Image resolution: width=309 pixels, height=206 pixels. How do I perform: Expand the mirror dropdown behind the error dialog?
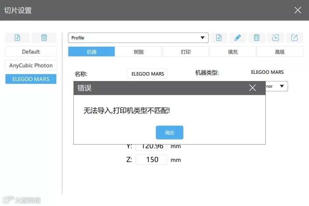pos(277,86)
